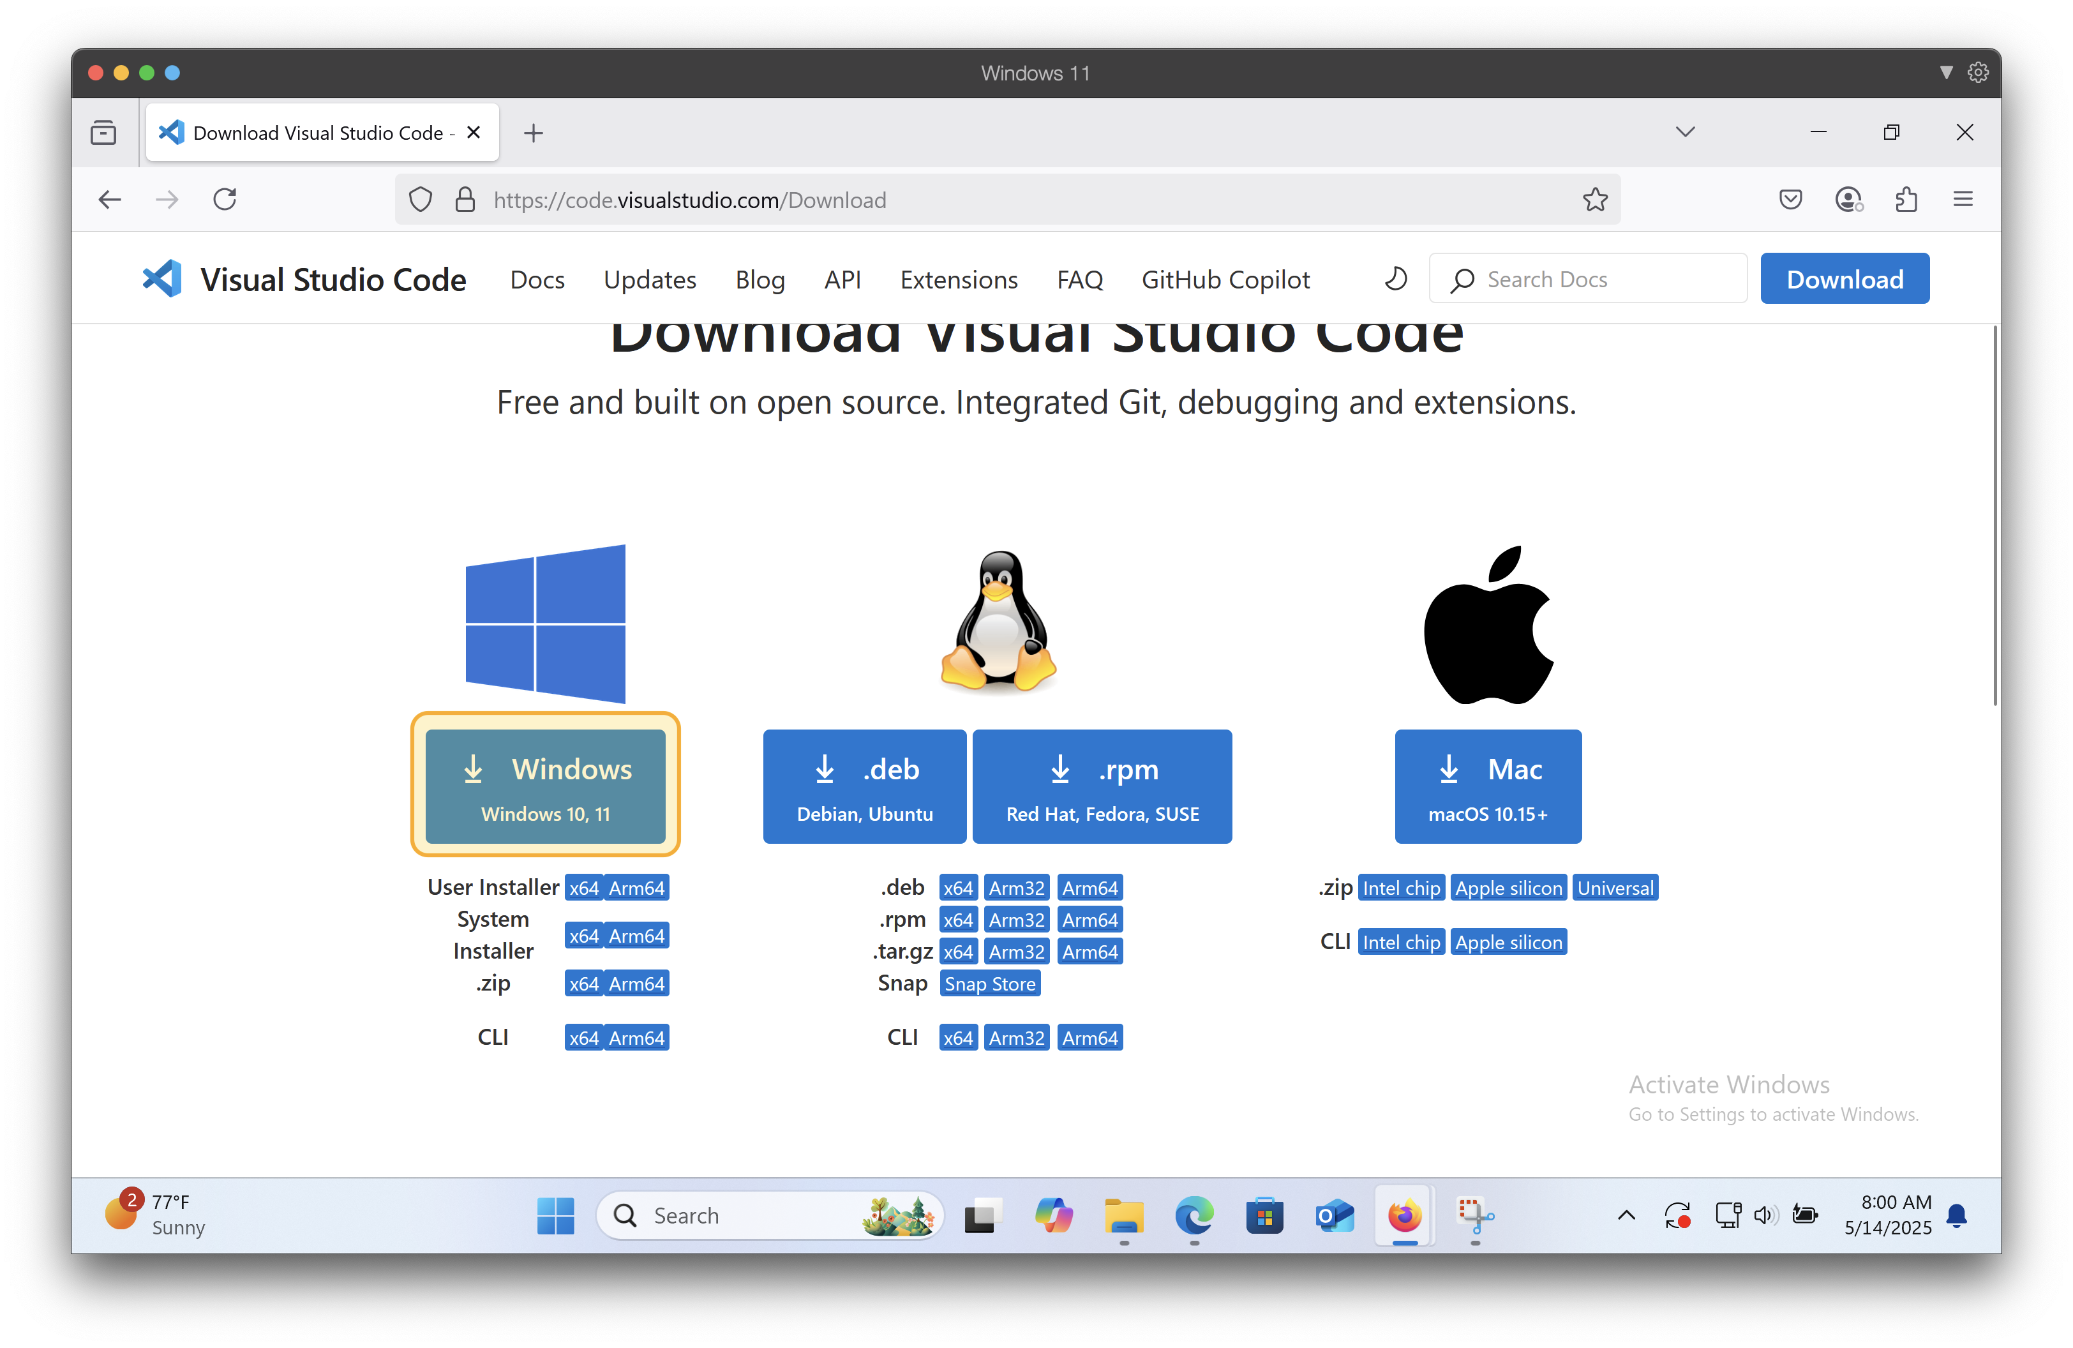Screen dimensions: 2073x1348
Task: Download the Mac macOS 10.15+ build
Action: click(x=1488, y=786)
